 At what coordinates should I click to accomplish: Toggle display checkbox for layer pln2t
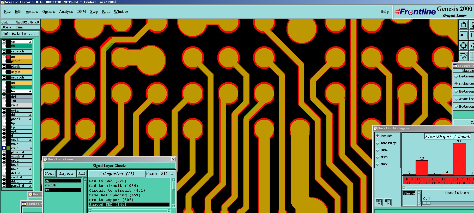click(4, 61)
